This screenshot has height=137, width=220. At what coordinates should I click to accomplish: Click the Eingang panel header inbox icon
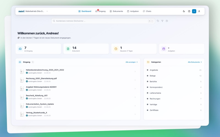[20, 62]
